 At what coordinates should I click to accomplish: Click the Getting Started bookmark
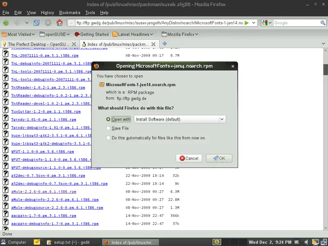point(91,34)
